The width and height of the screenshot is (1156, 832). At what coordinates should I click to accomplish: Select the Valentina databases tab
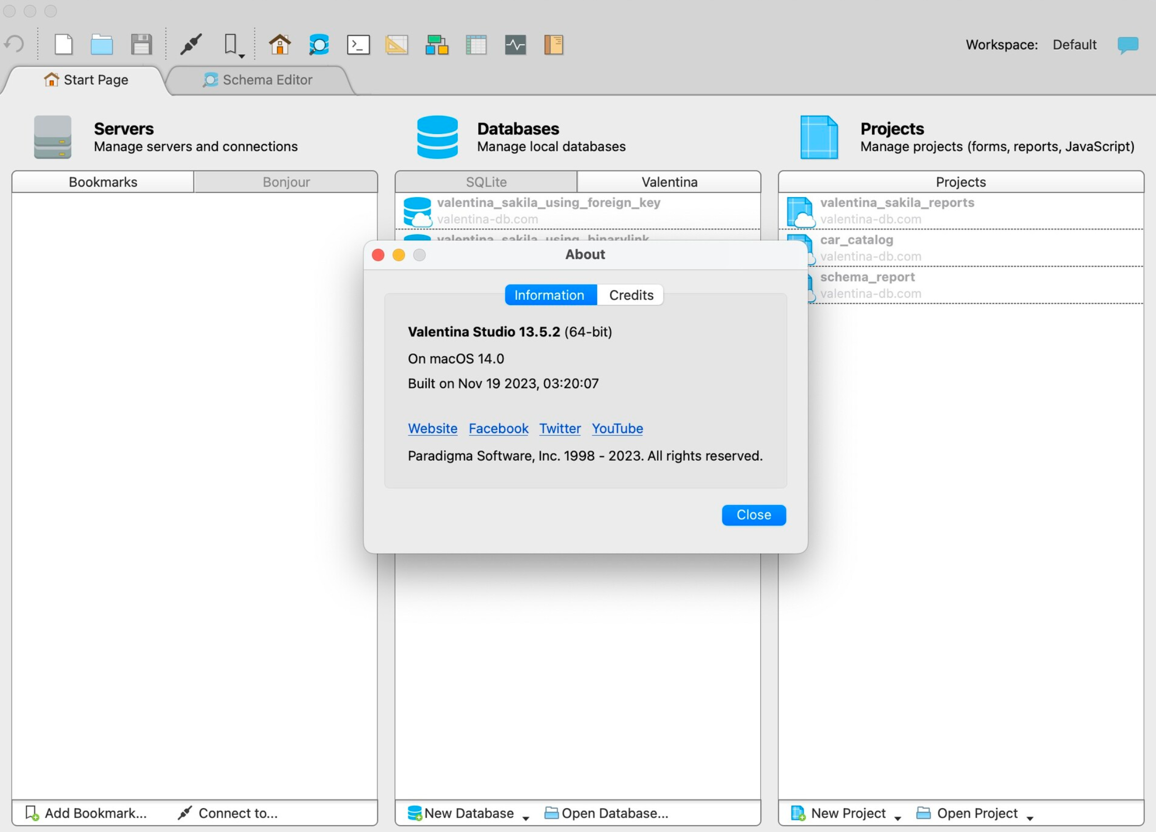[x=669, y=182]
